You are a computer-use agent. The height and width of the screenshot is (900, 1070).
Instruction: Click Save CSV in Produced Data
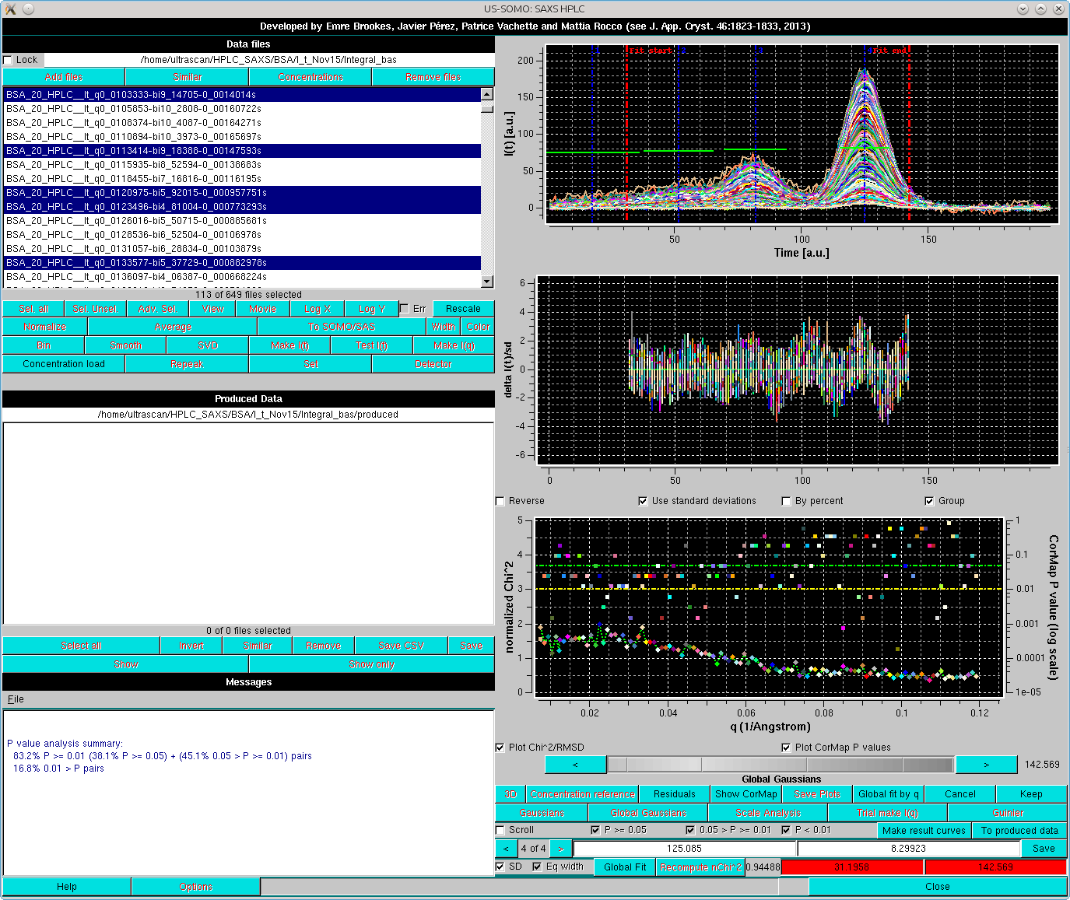click(402, 646)
